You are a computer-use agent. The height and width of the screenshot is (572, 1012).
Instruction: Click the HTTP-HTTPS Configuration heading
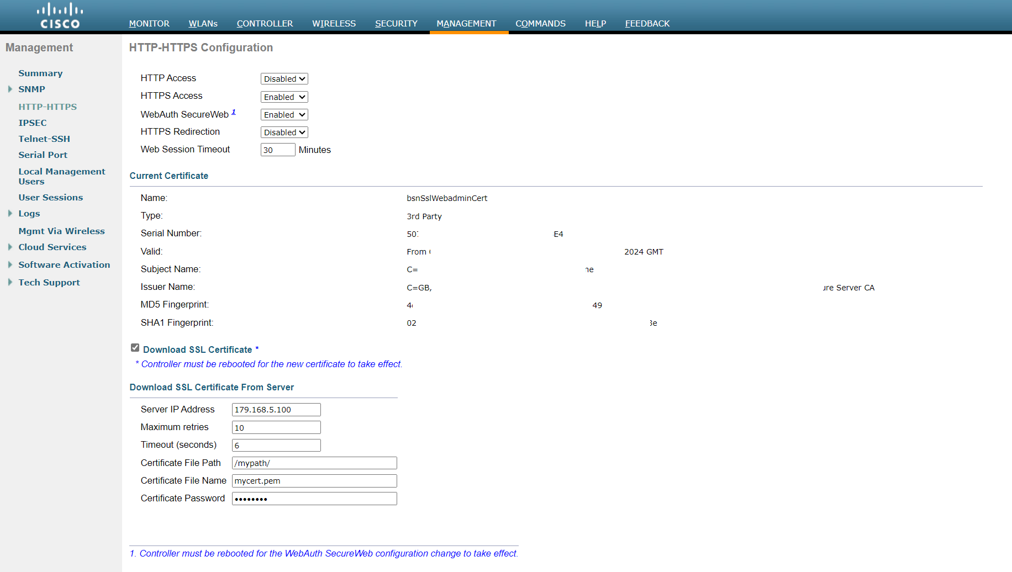click(201, 47)
